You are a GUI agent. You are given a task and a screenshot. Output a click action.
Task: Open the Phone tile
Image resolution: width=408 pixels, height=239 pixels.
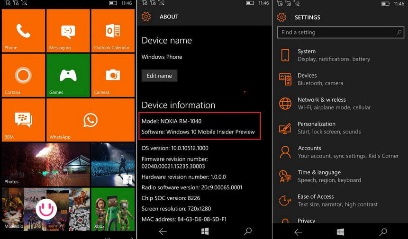pos(23,31)
